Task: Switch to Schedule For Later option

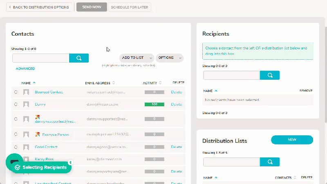Action: coord(130,7)
